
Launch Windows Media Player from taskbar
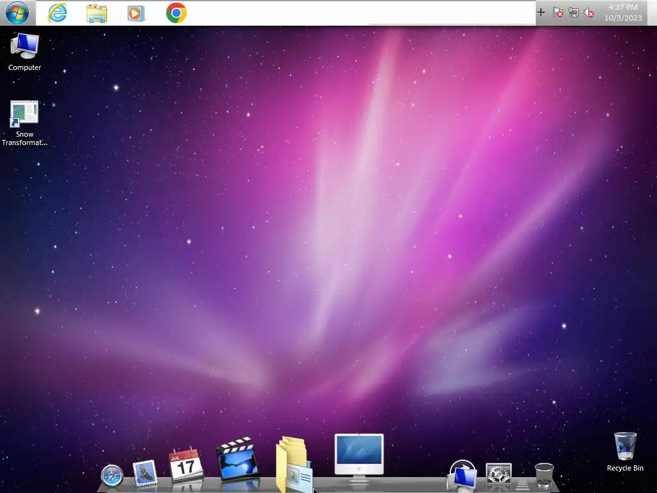[136, 13]
